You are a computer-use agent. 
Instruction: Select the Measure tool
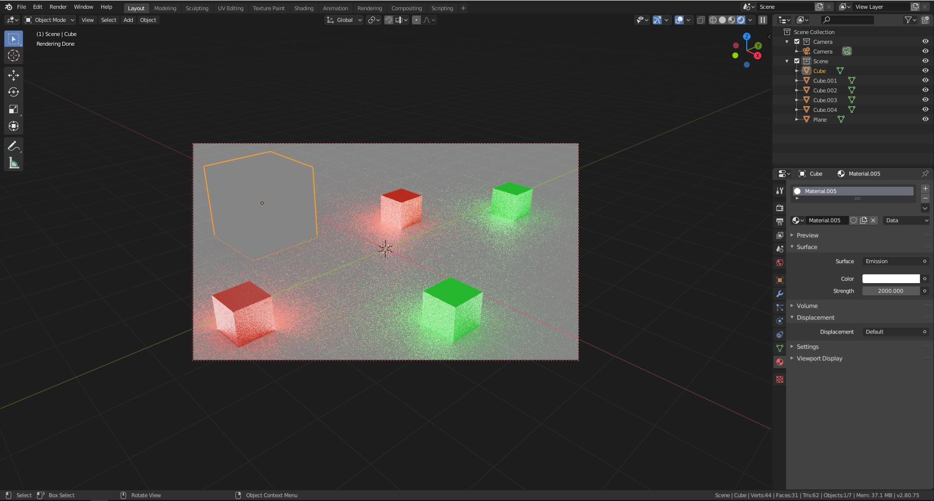[14, 161]
